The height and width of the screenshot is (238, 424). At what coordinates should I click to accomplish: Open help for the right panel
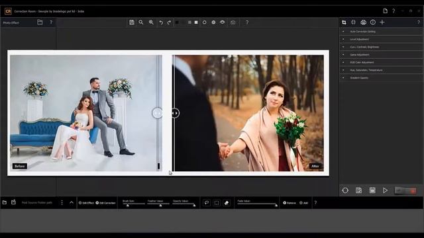click(419, 22)
